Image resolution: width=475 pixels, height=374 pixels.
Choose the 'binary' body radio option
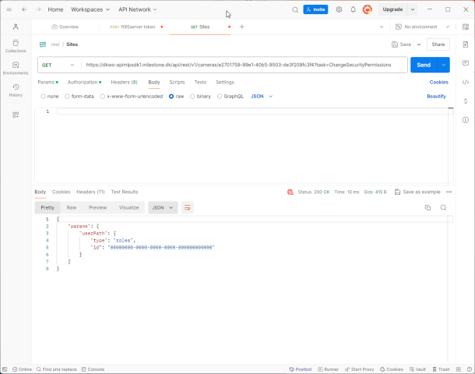tap(192, 96)
